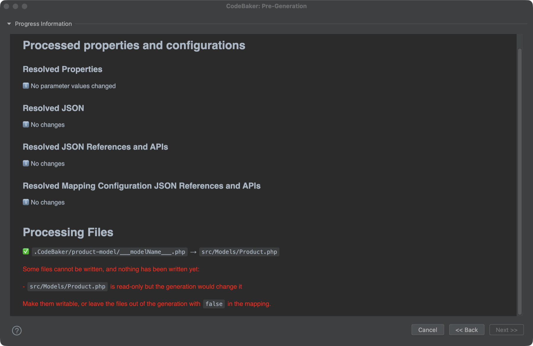Select the .CodeBaker/product-model/___modelName___.php path
This screenshot has height=346, width=533.
(x=110, y=252)
